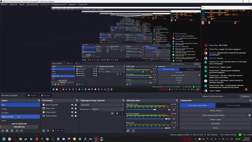Open advanced audio properties gear in mixer

click(x=128, y=131)
